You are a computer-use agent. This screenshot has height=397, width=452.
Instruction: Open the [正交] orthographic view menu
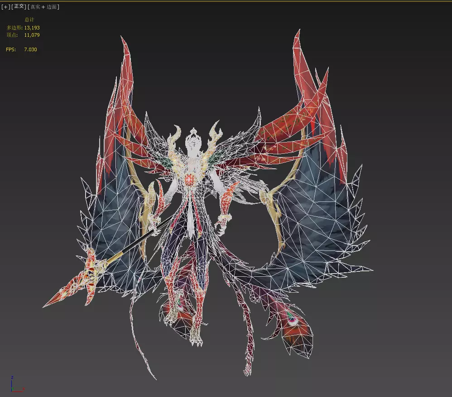pyautogui.click(x=19, y=6)
